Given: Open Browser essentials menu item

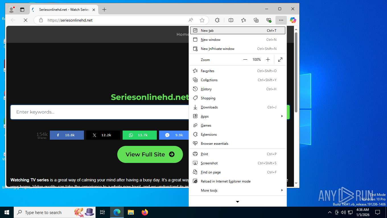Looking at the screenshot, I should point(238,144).
